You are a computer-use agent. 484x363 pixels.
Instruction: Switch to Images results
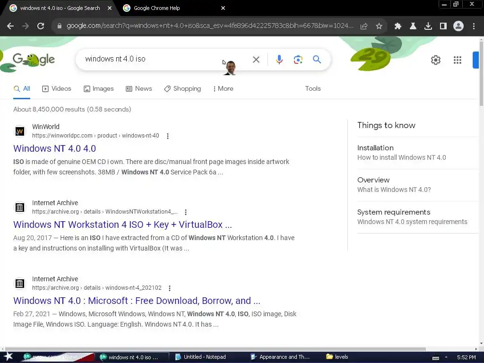click(x=98, y=88)
